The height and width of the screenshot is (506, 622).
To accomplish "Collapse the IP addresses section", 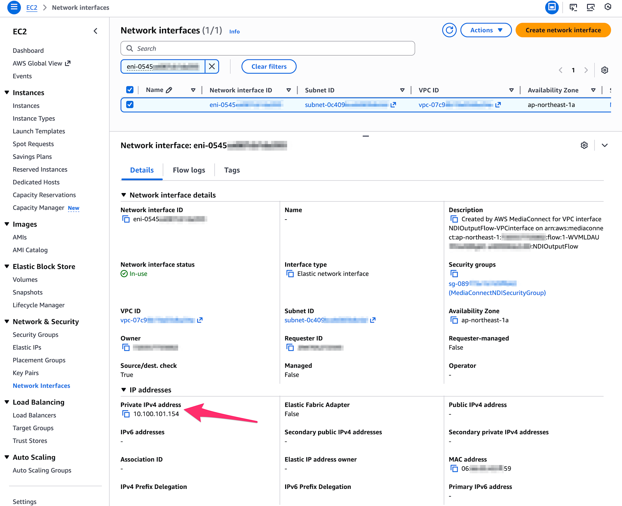I will 123,390.
